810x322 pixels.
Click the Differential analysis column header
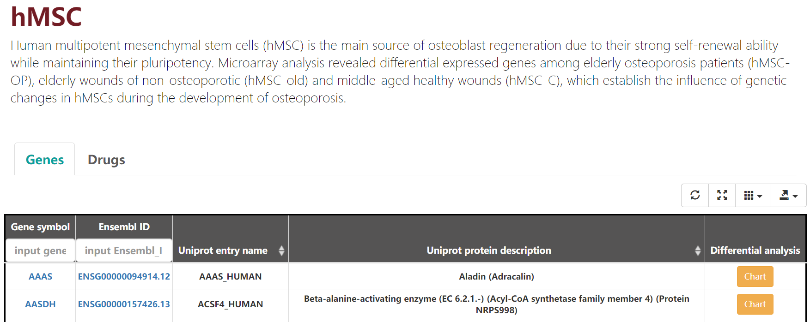(x=755, y=250)
